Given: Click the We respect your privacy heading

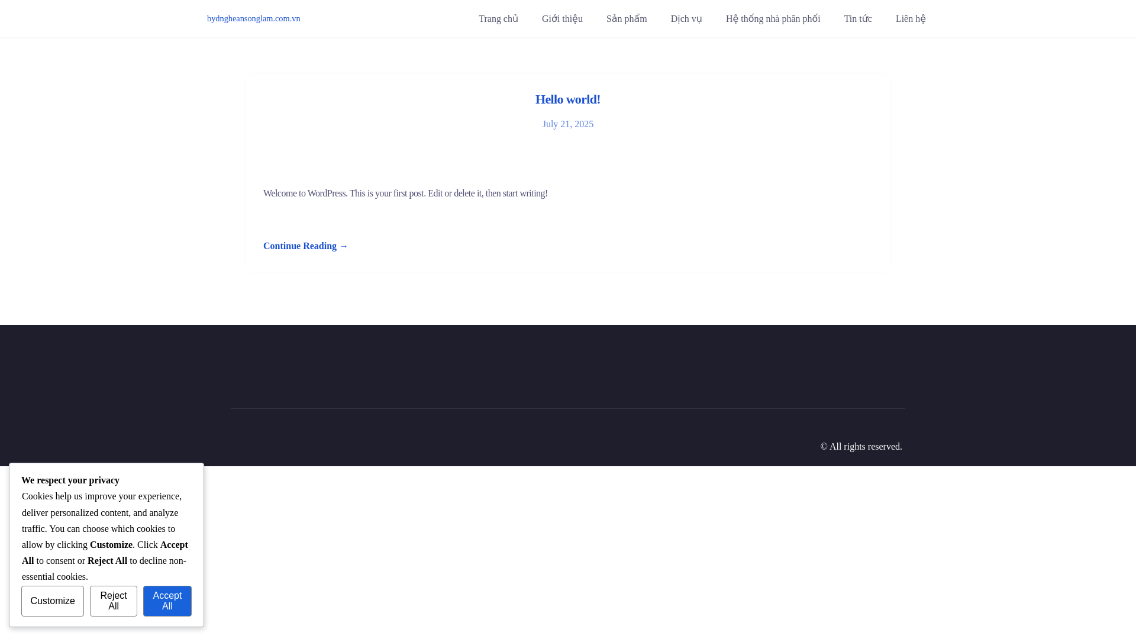Looking at the screenshot, I should 70,480.
